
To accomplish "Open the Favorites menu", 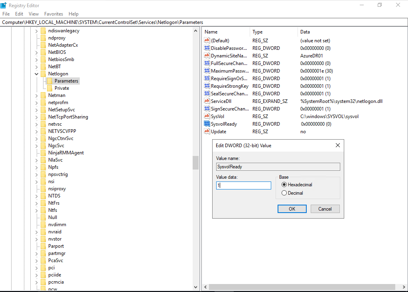I will click(53, 14).
